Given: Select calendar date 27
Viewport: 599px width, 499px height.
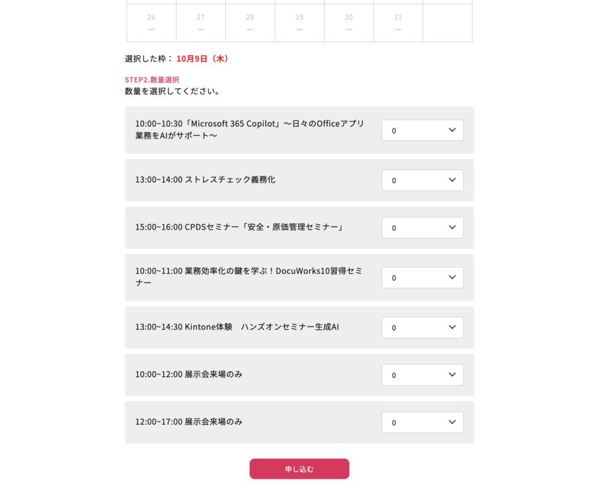Looking at the screenshot, I should coord(201,22).
